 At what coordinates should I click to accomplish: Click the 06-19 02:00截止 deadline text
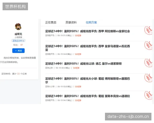[64, 87]
